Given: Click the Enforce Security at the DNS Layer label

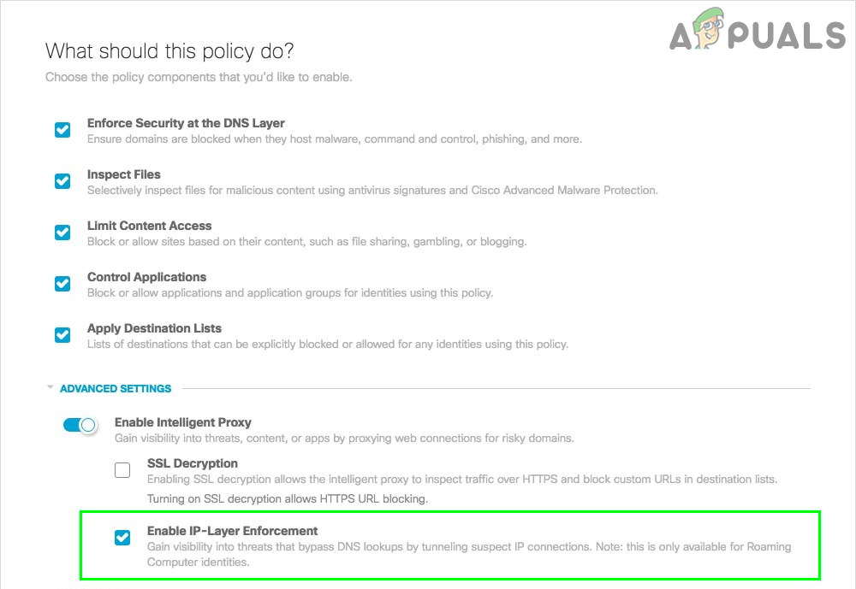Looking at the screenshot, I should (186, 123).
